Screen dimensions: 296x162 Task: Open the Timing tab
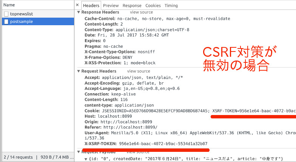(x=171, y=5)
